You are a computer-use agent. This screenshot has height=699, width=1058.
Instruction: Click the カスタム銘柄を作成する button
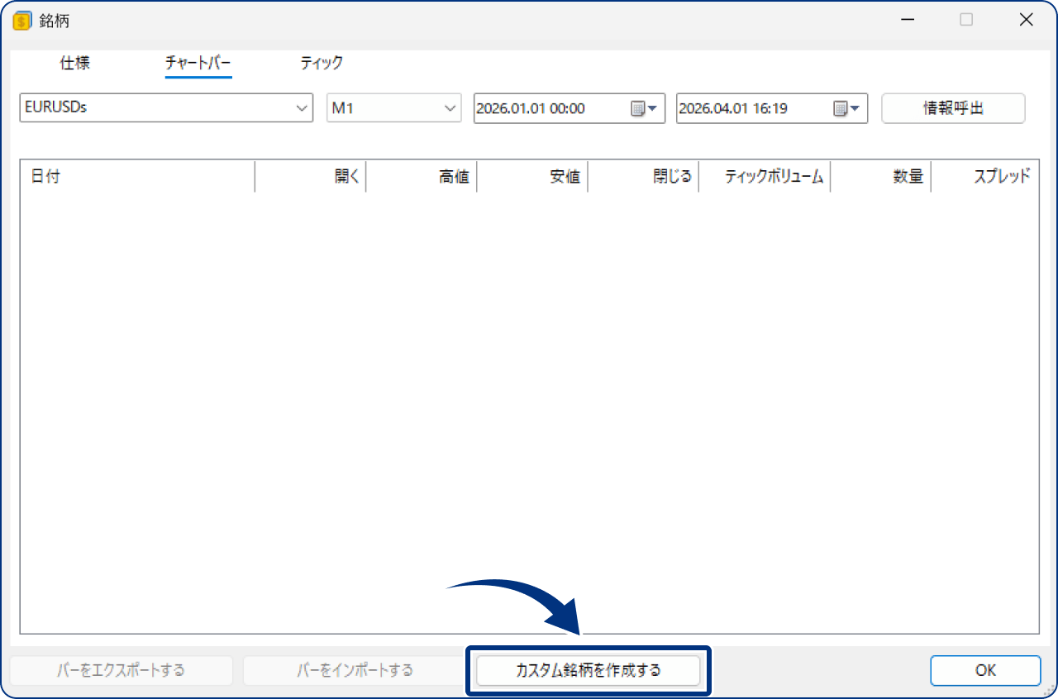[x=588, y=670]
